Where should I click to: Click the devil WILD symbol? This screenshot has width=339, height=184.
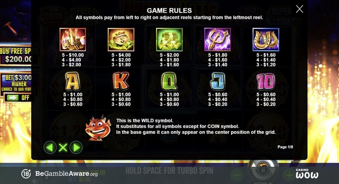pos(98,128)
